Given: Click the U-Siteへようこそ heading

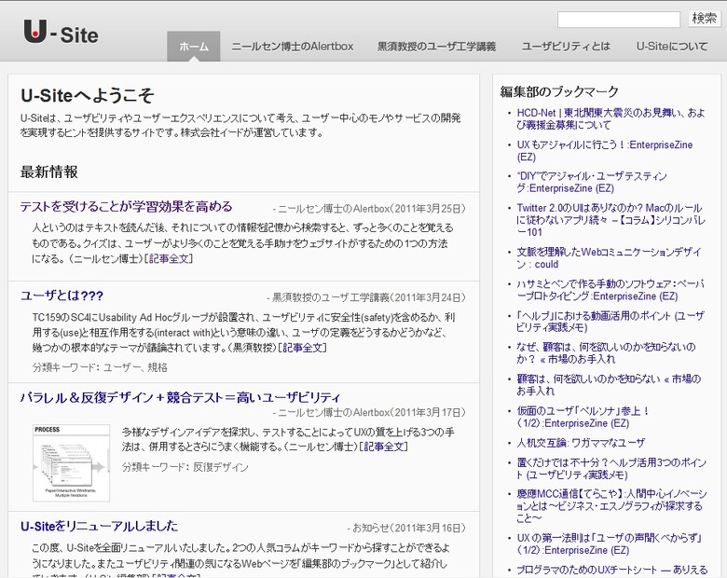Looking at the screenshot, I should click(x=88, y=96).
